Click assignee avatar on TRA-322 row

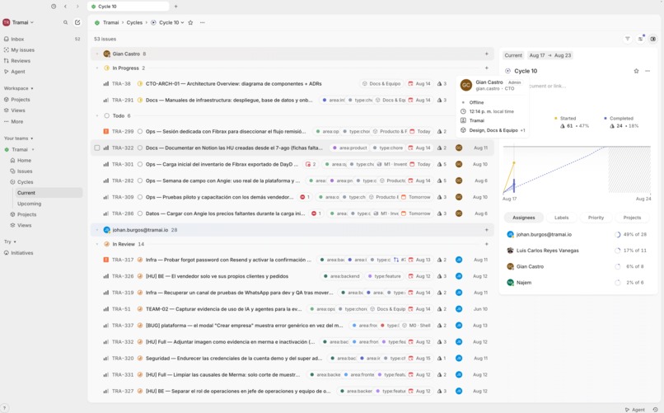tap(459, 148)
